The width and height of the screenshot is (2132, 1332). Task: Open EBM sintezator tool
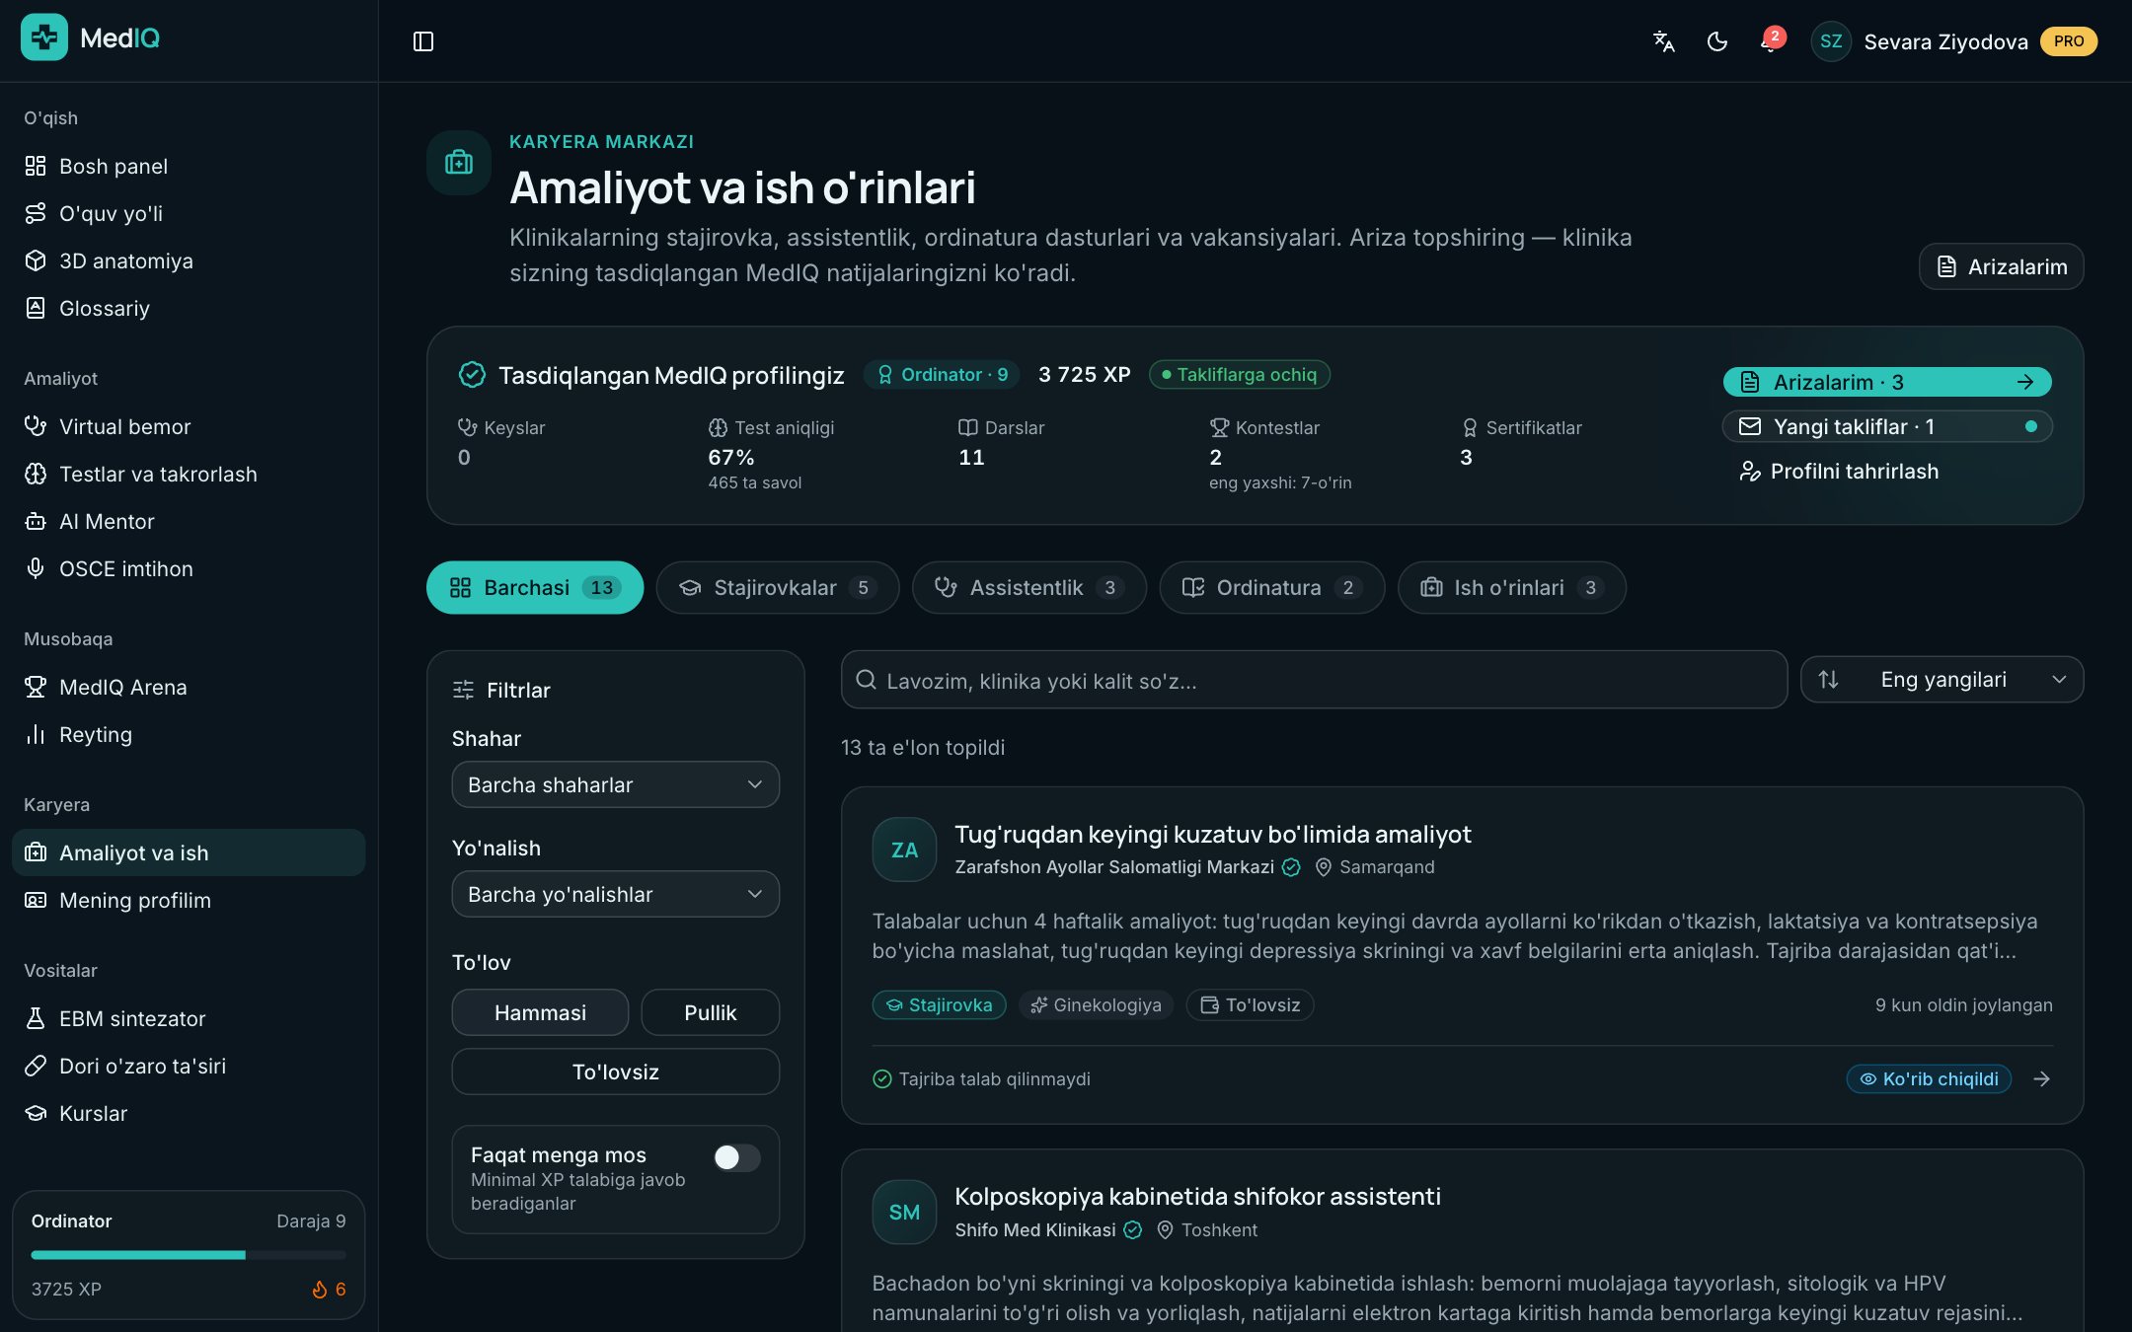coord(189,1018)
